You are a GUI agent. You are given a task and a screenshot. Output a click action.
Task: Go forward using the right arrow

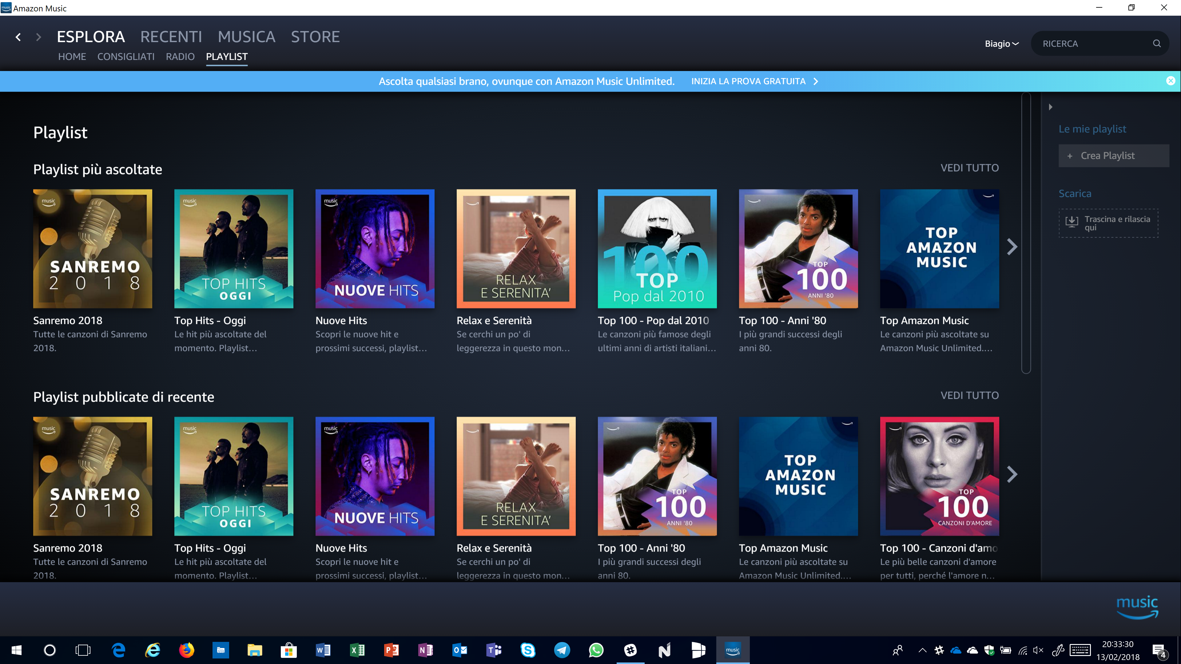click(38, 37)
